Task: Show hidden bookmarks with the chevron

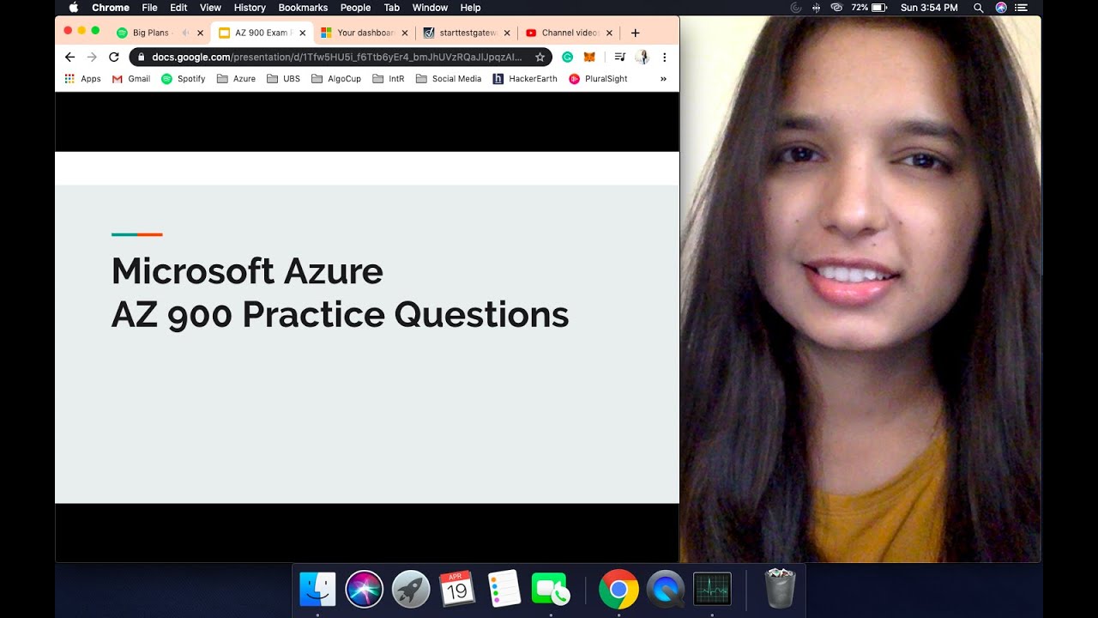Action: click(x=663, y=79)
